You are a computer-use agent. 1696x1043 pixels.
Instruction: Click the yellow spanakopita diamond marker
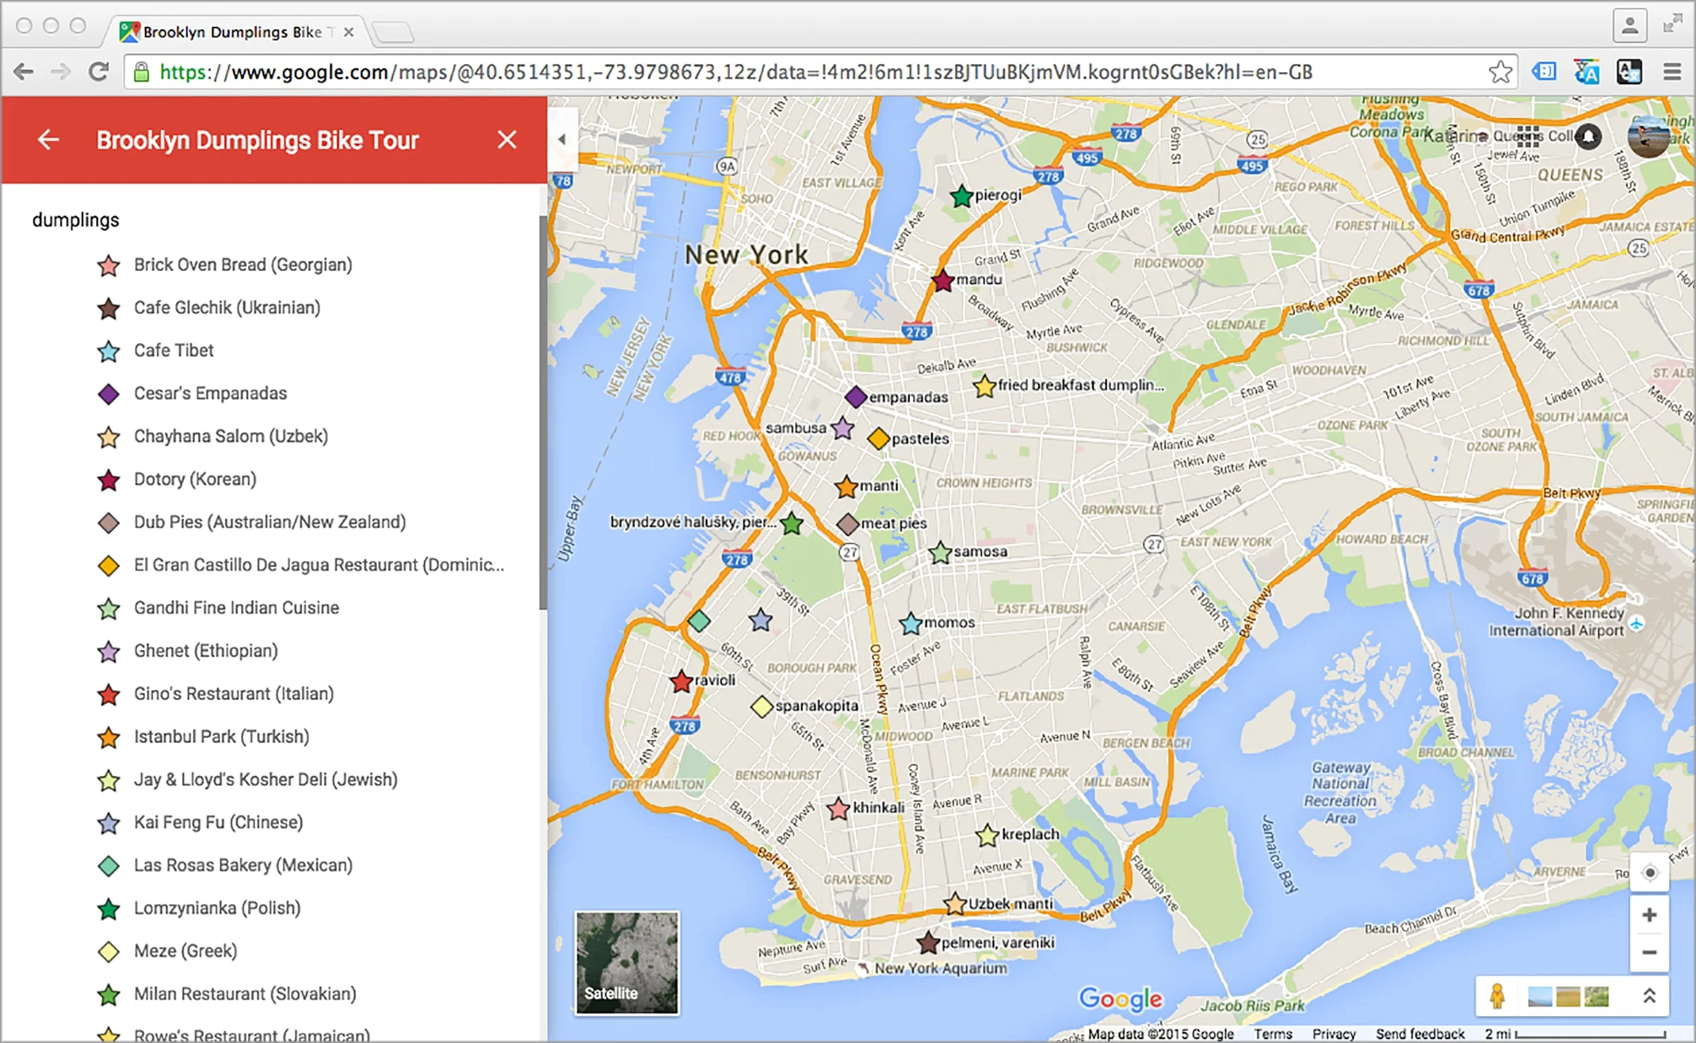(x=762, y=706)
